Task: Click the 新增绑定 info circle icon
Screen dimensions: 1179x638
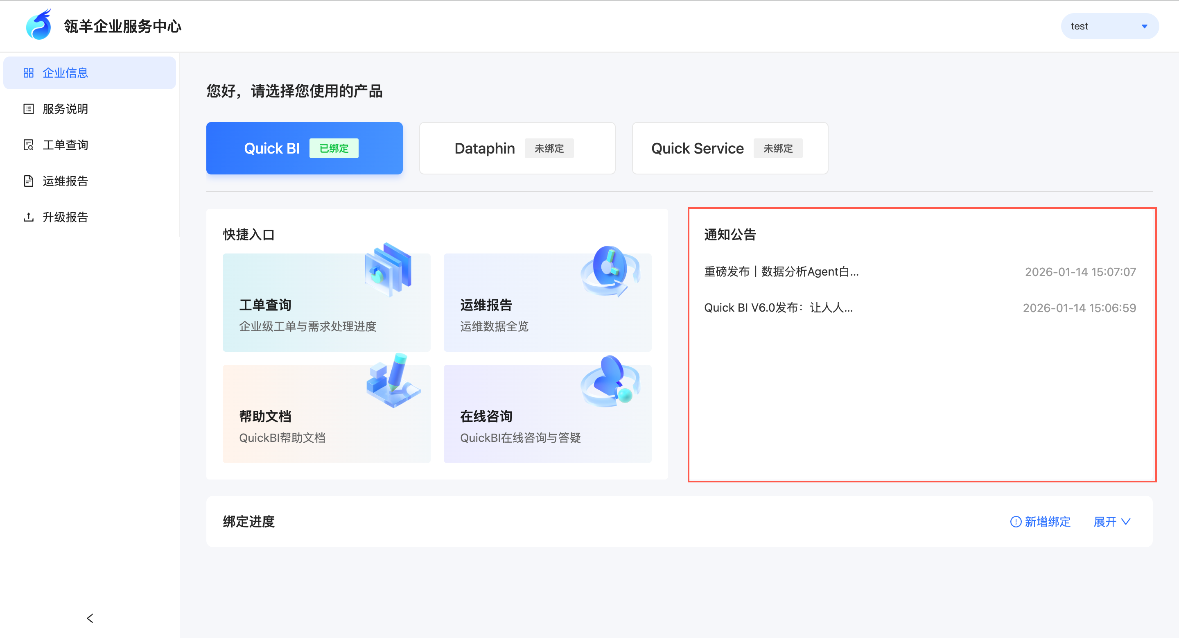Action: [1015, 522]
